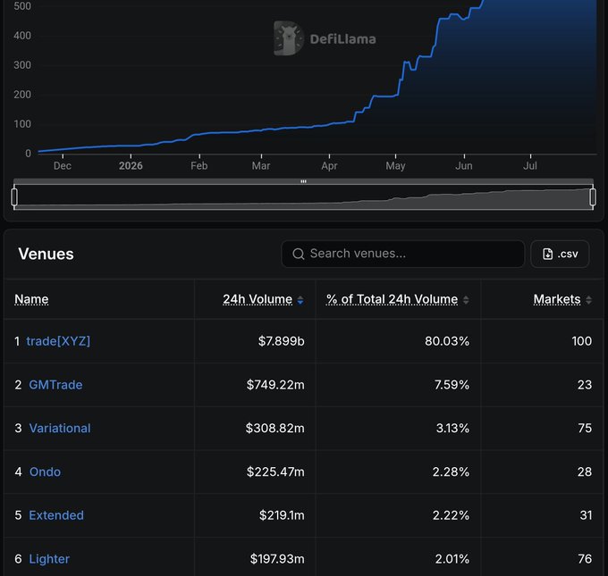Click the 7.59% share cell
Screen dimensions: 608x576
(452, 385)
